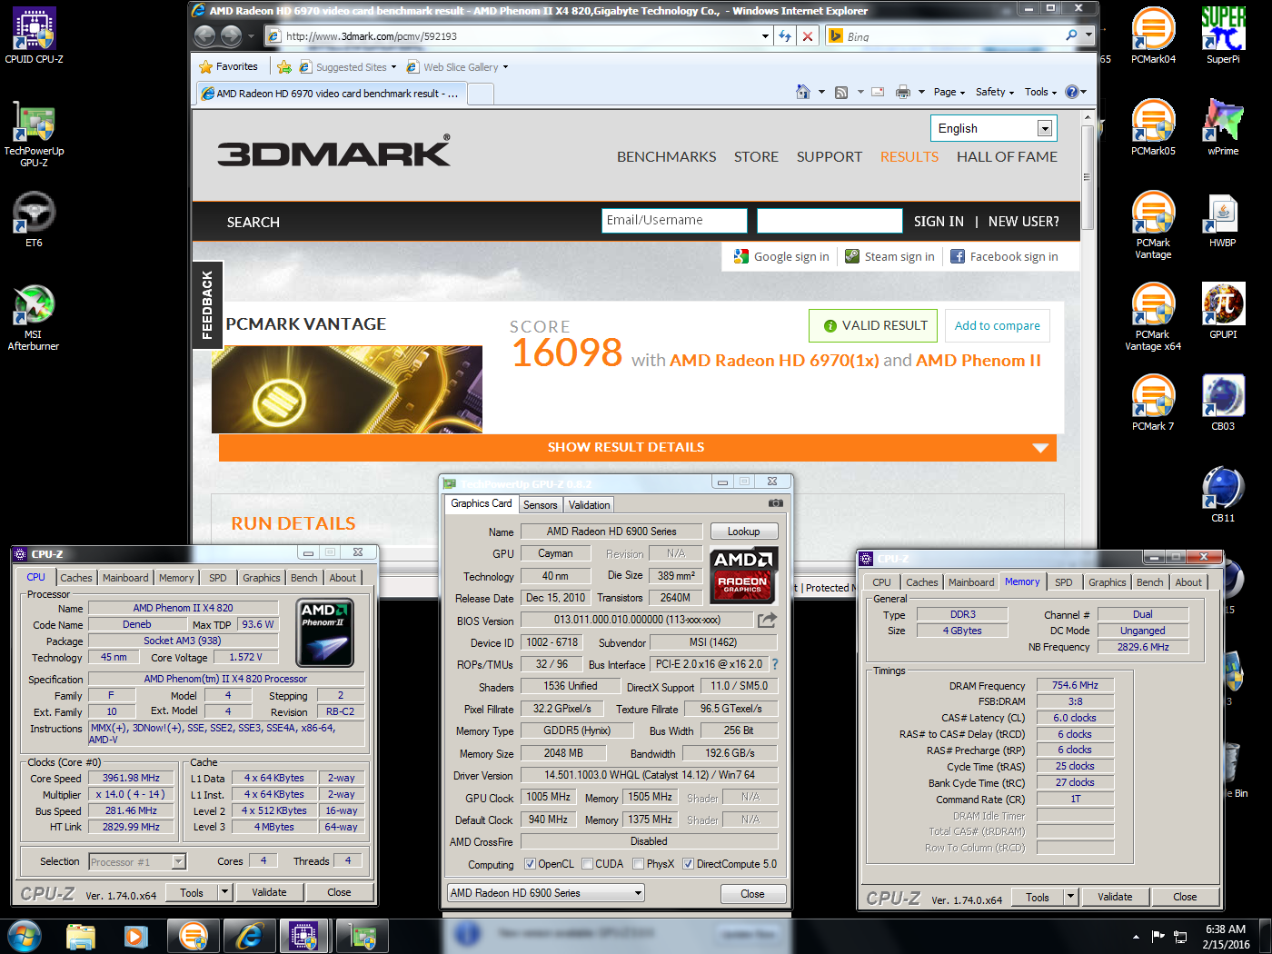Open Windows Start menu
The height and width of the screenshot is (954, 1272).
[25, 936]
